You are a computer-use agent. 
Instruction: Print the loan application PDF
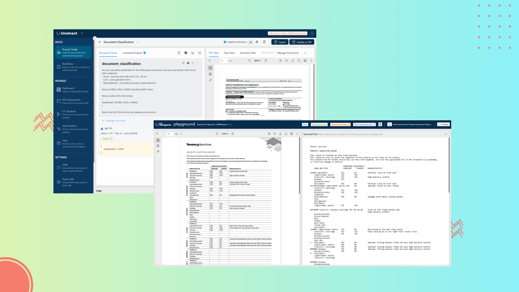coord(305,60)
